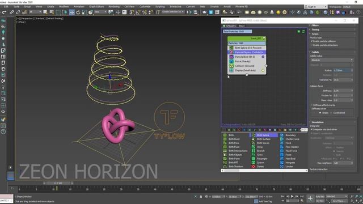This screenshot has width=363, height=204.
Task: Collapse the Simulation rollout
Action: [x=317, y=122]
